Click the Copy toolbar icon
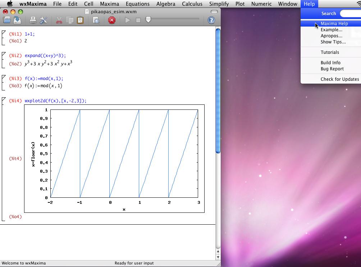Screen dimensions: 361x267 click(x=70, y=20)
